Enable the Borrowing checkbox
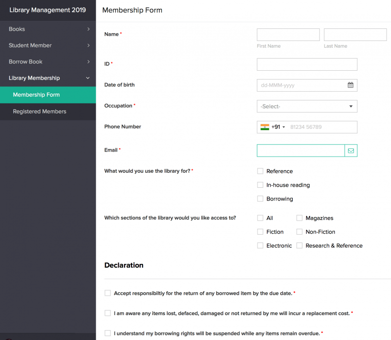Viewport: 391px width, 340px height. [x=261, y=199]
